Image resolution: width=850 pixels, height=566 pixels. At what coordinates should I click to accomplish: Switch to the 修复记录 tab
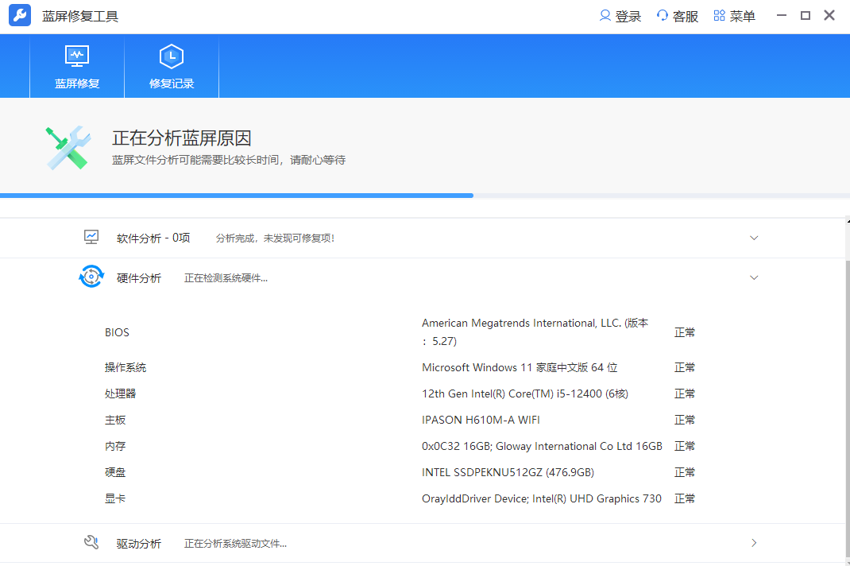pyautogui.click(x=172, y=67)
